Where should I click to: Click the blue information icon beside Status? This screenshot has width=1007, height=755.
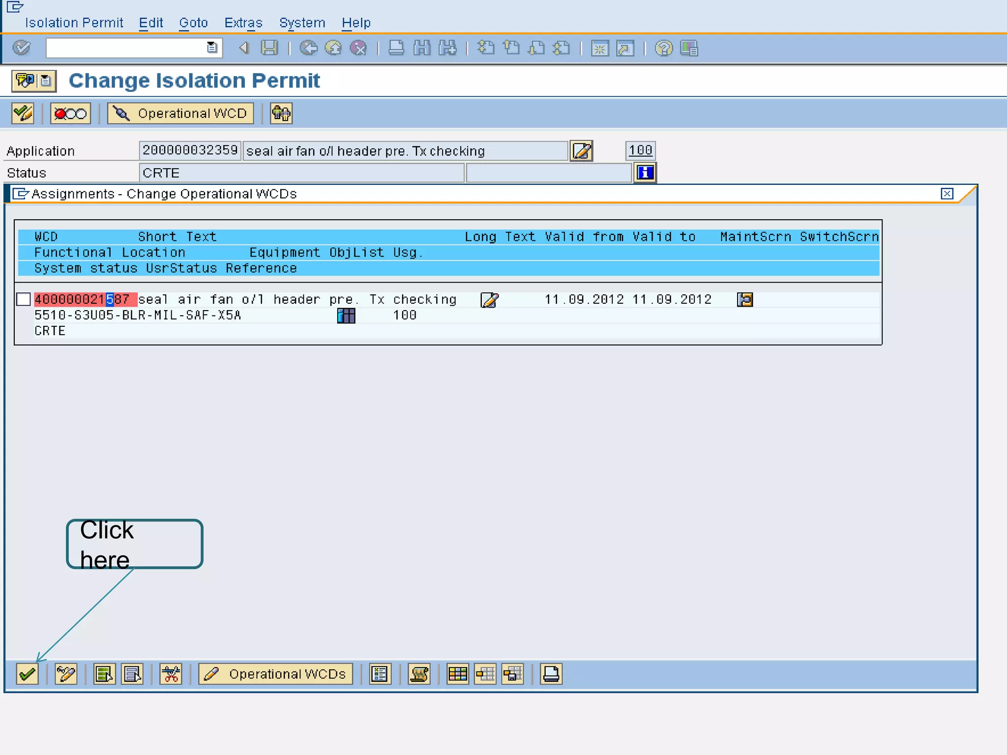click(645, 173)
